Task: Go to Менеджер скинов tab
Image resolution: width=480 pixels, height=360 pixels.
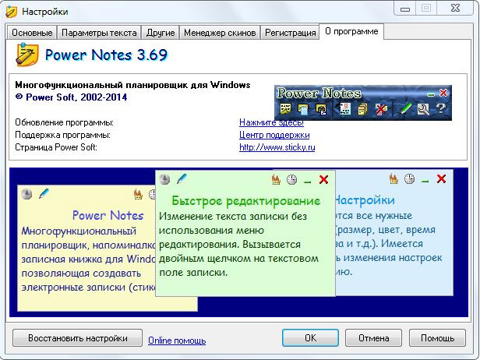Action: point(220,33)
